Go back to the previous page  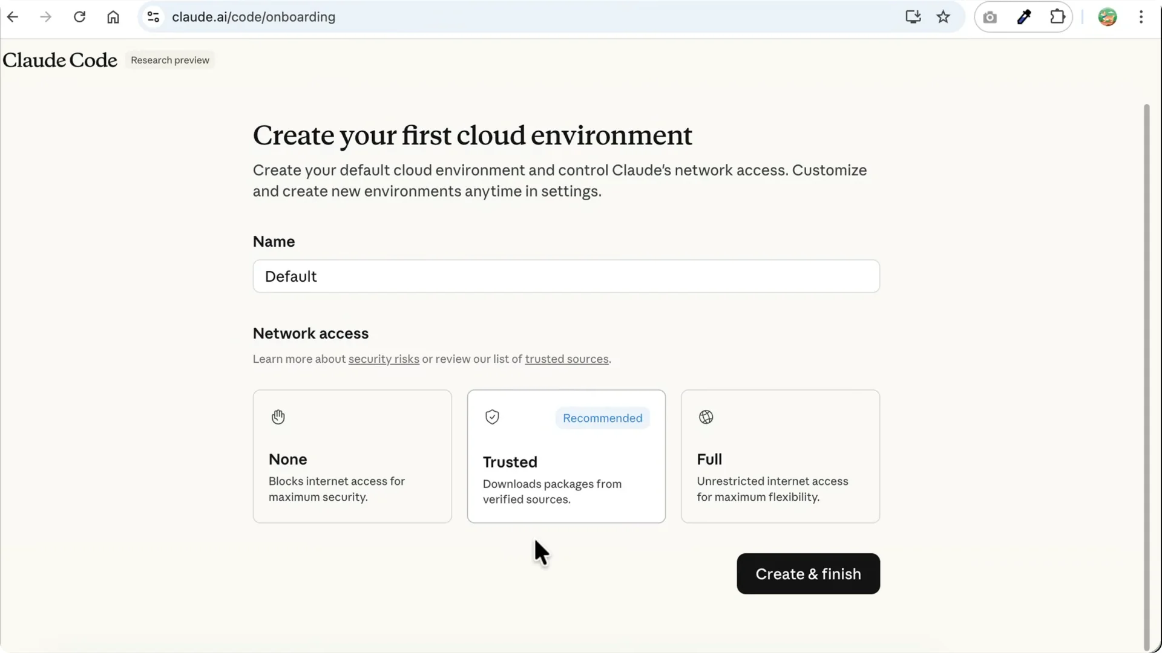click(13, 17)
